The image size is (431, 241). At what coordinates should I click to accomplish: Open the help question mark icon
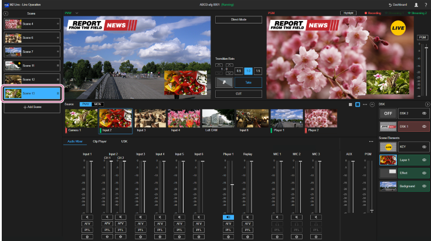(x=425, y=4)
